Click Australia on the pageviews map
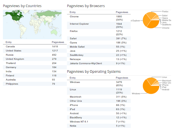Image resolution: width=176 pixels, height=132 pixels. pyautogui.click(x=54, y=32)
